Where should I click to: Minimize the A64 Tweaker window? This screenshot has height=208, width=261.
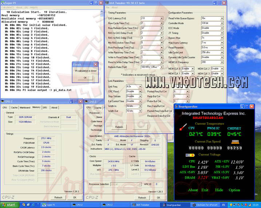click(214, 3)
